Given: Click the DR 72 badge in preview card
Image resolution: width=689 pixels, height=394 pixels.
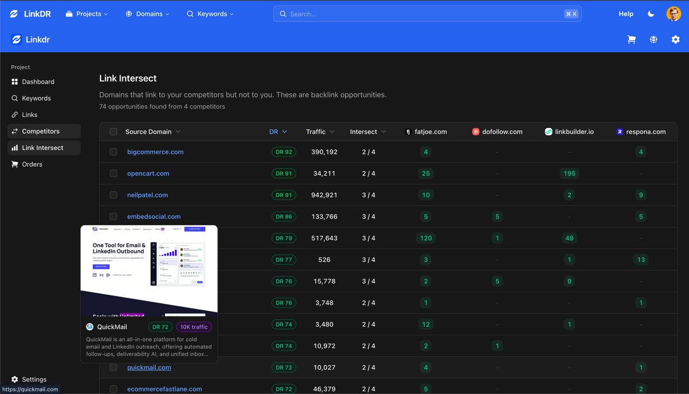Looking at the screenshot, I should point(160,327).
